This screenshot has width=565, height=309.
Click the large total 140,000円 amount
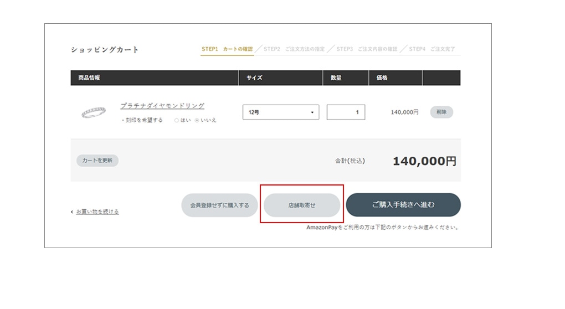click(x=424, y=161)
